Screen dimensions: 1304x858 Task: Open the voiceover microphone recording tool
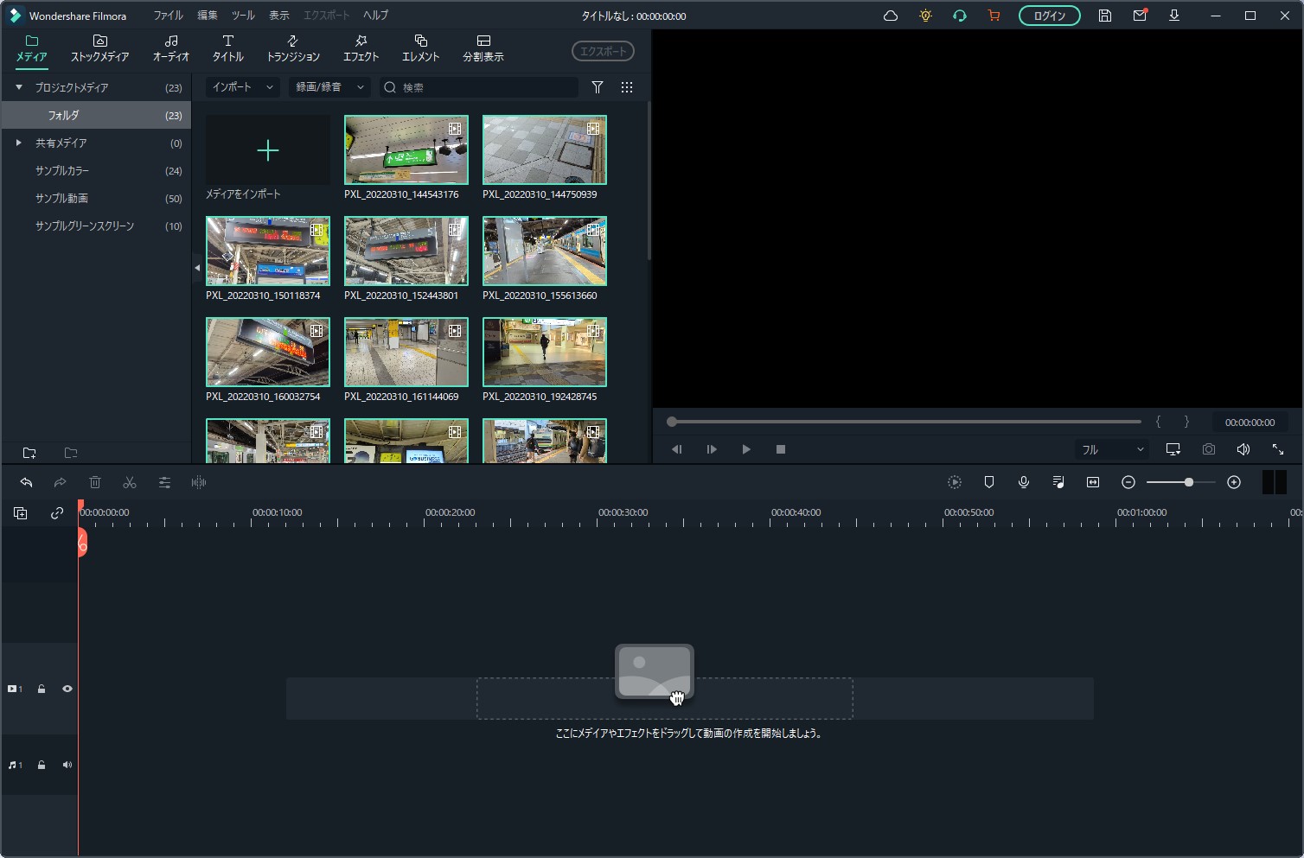coord(1024,482)
